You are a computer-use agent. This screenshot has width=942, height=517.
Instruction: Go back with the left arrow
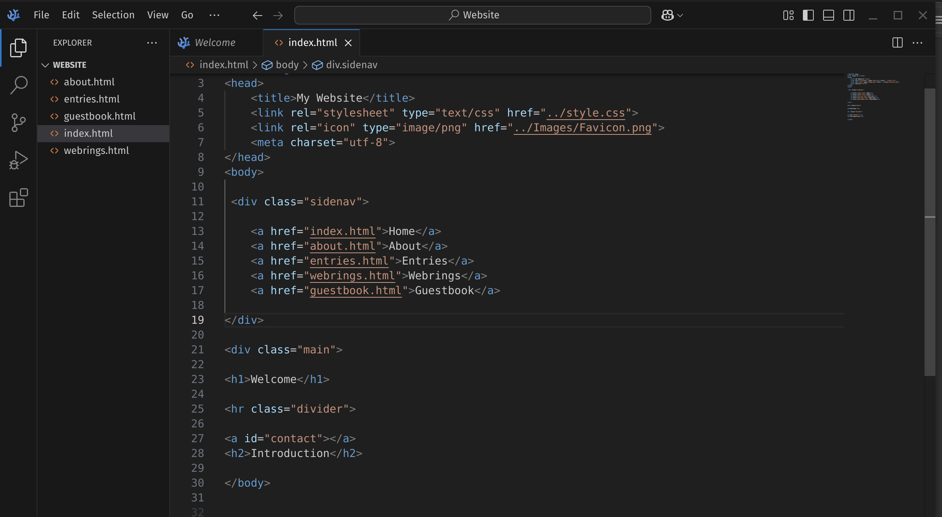pyautogui.click(x=257, y=15)
